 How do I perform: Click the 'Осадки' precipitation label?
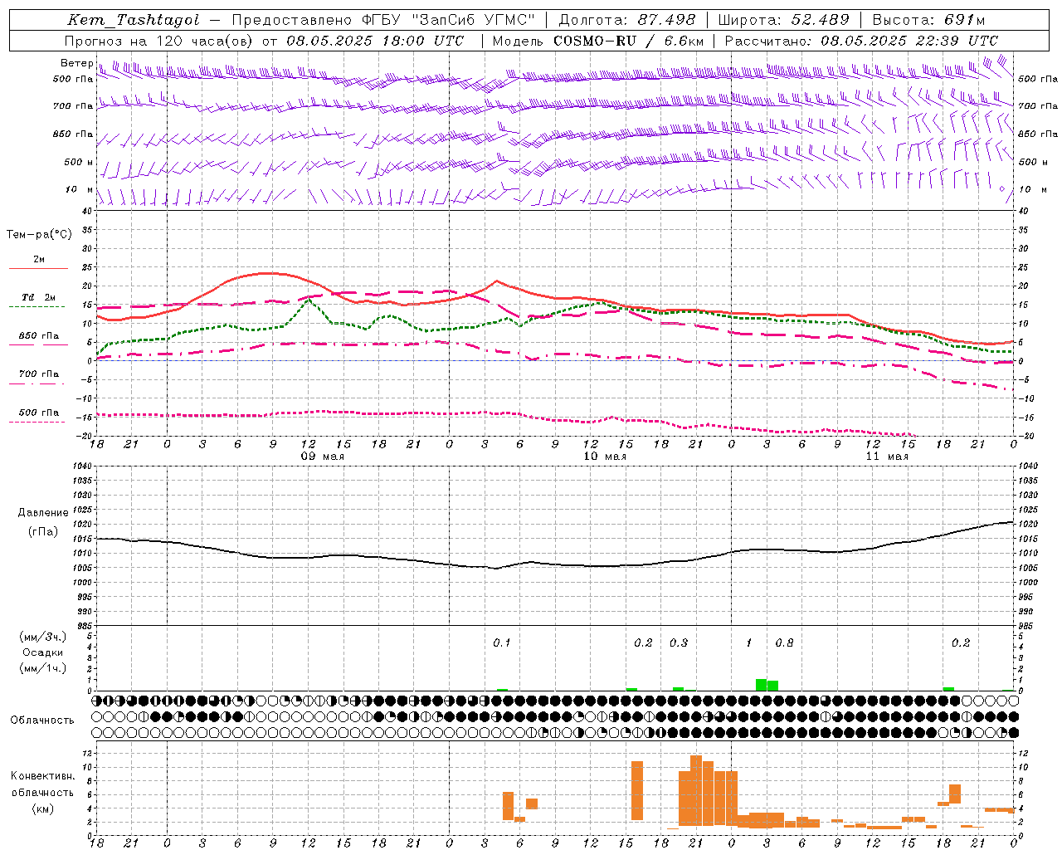point(43,652)
